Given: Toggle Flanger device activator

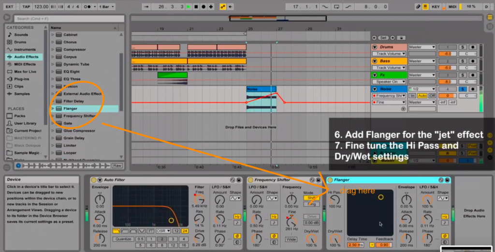Looking at the screenshot, I should 330,180.
